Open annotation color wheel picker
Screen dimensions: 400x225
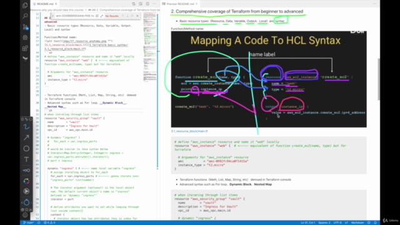tap(26, 181)
